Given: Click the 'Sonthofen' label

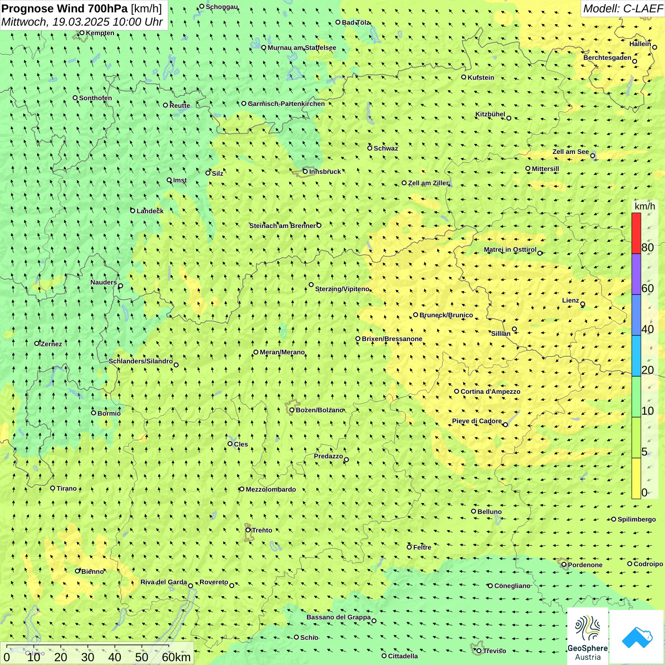Looking at the screenshot, I should tap(95, 98).
